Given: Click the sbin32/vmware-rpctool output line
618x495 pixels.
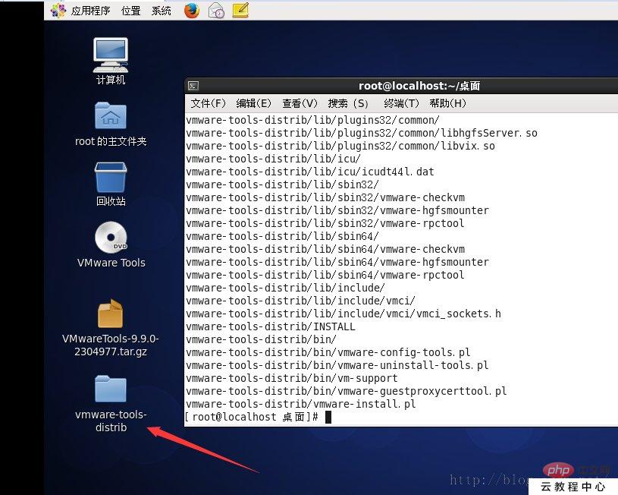Looking at the screenshot, I should coord(325,223).
